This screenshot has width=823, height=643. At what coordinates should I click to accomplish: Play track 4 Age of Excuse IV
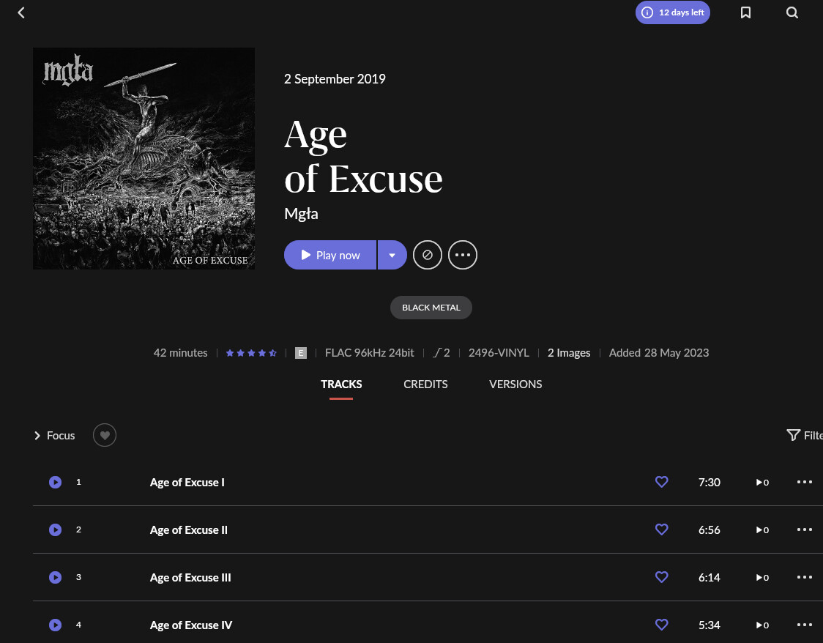click(x=55, y=625)
